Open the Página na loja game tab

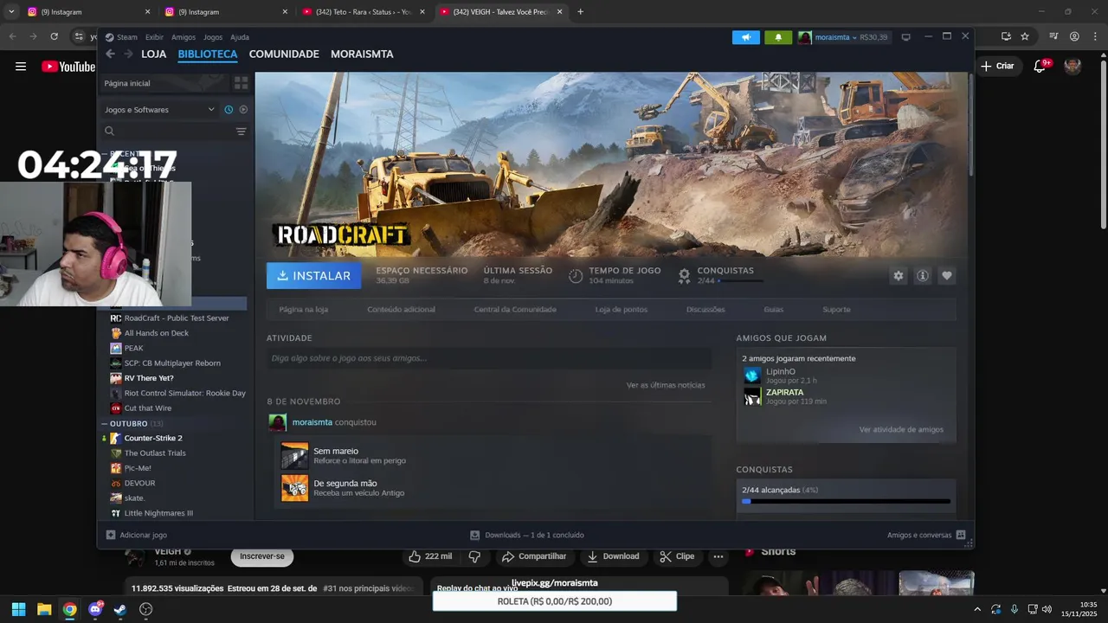(x=304, y=309)
